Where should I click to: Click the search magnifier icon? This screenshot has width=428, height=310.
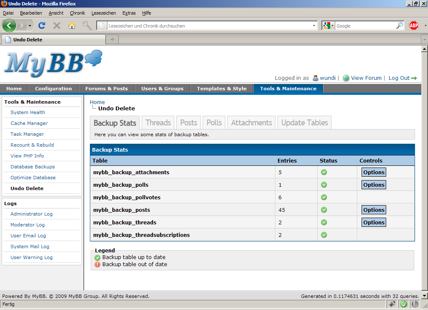pyautogui.click(x=399, y=25)
